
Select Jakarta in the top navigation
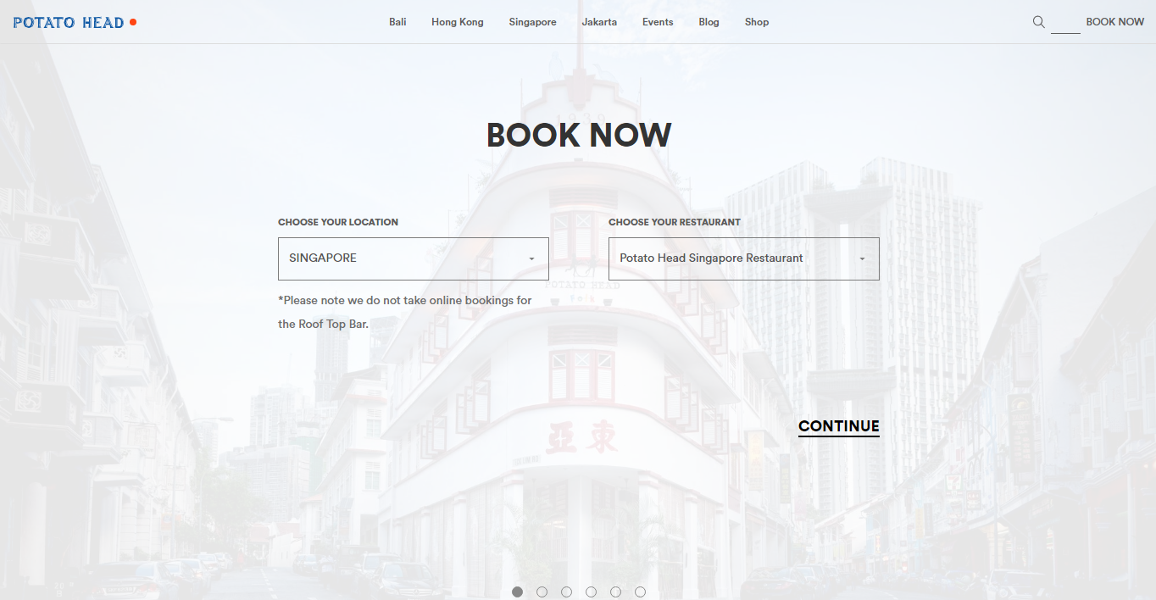click(x=599, y=22)
